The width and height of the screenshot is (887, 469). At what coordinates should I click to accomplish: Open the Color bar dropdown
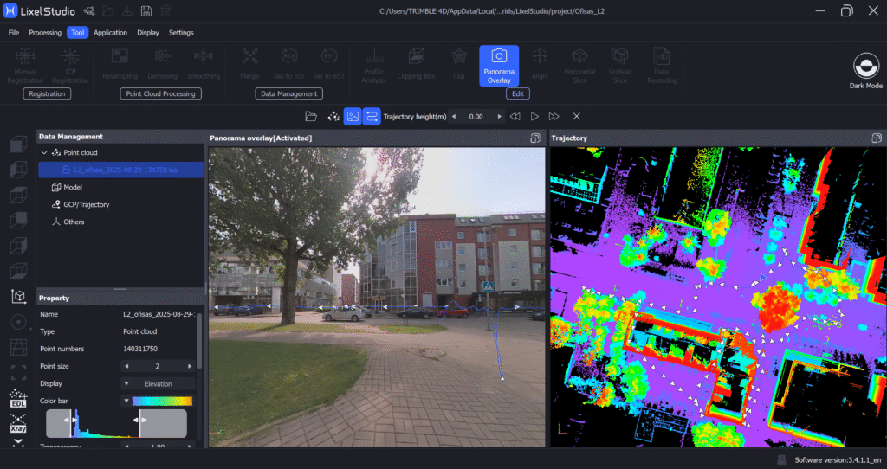tap(126, 401)
